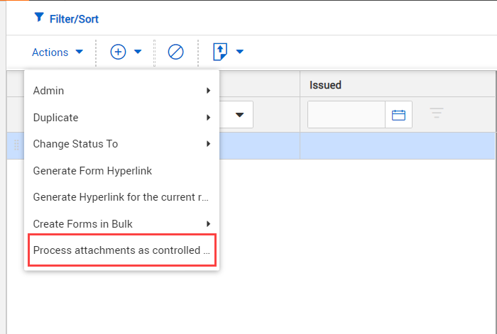Click the plus circle add icon

click(x=118, y=52)
